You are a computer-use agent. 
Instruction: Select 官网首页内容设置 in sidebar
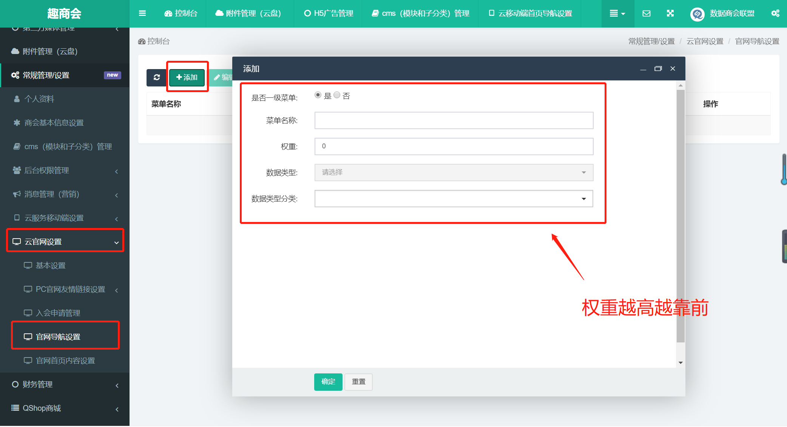tap(65, 361)
